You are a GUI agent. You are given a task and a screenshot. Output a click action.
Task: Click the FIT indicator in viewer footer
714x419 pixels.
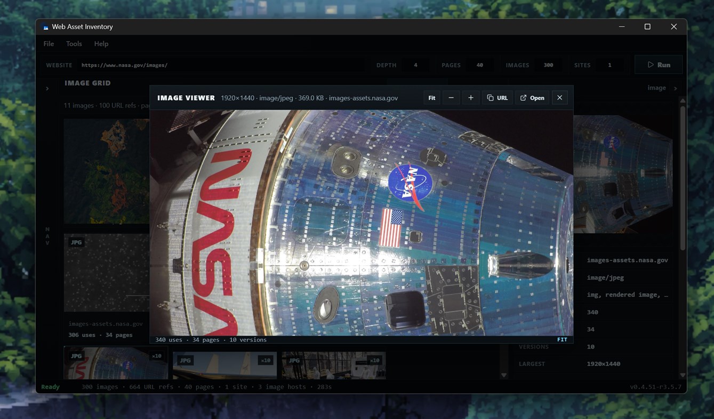point(562,340)
